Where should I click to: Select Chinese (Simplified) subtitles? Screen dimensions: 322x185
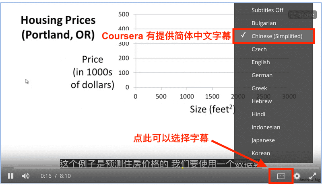274,36
